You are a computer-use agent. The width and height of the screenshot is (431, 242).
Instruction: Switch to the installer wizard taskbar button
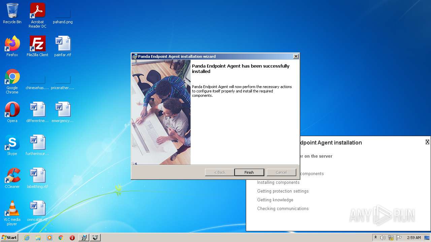84,238
